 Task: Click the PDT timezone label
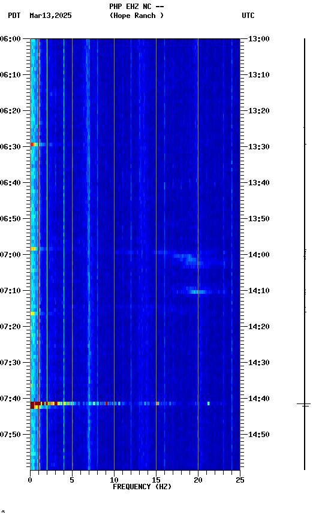click(14, 16)
